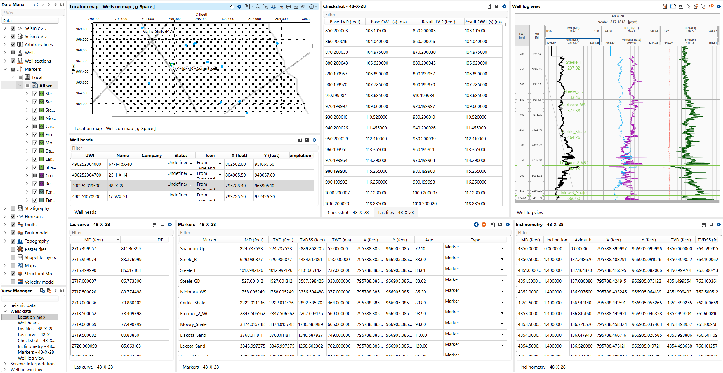Toggle the Arbitrary lines checkbox
The width and height of the screenshot is (723, 373).
(x=13, y=45)
